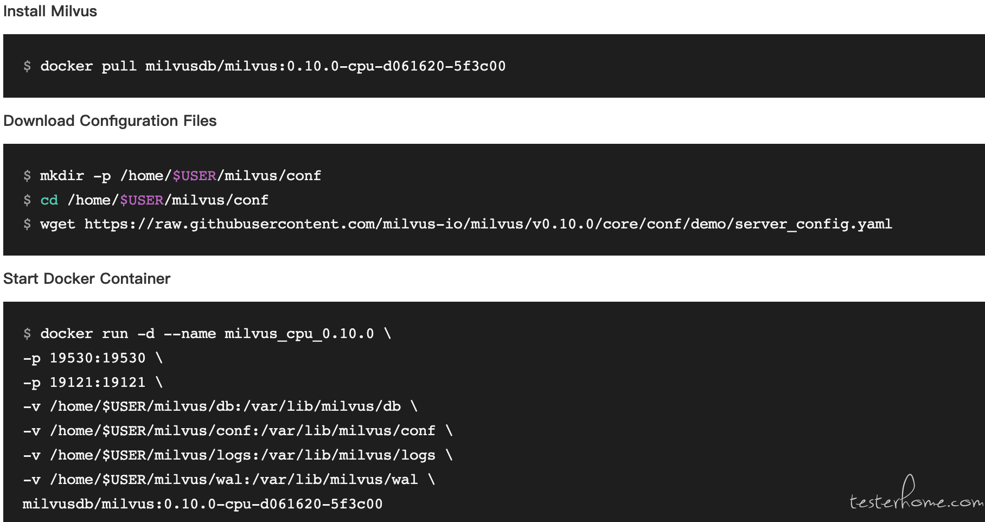Click the milvus/wal volume mount line
The height and width of the screenshot is (522, 985).
click(229, 480)
